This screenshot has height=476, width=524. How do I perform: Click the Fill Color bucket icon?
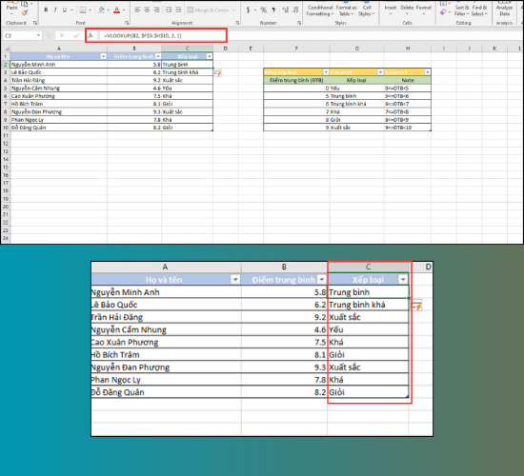point(101,10)
